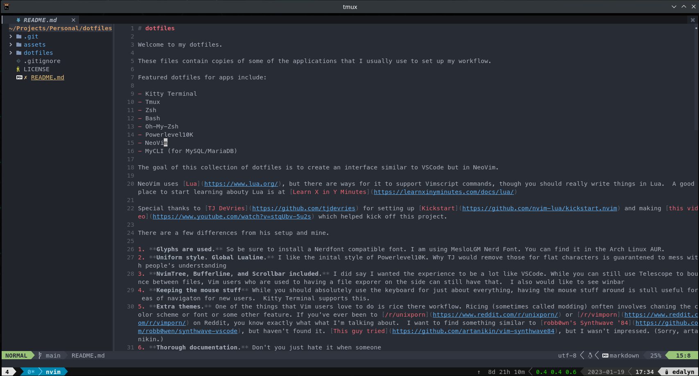The width and height of the screenshot is (699, 376).
Task: Click the utf-8 encoding indicator
Action: coord(567,356)
